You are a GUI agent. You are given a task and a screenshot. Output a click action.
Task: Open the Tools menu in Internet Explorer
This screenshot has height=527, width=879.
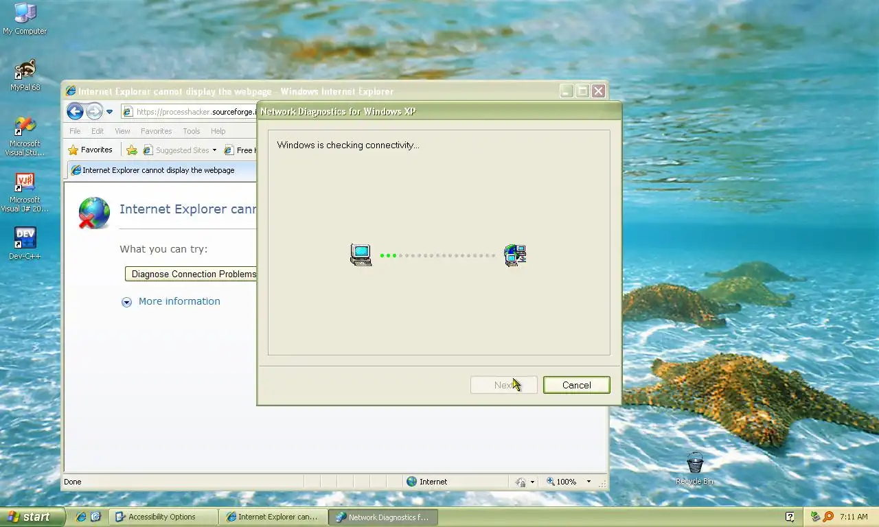click(x=192, y=131)
